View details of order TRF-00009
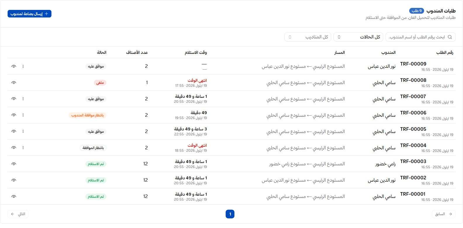Screen dimensions: 463x228 [x=14, y=66]
